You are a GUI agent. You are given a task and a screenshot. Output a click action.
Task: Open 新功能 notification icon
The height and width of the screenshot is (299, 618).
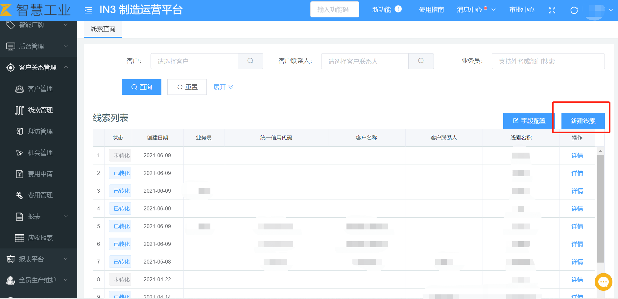click(398, 9)
